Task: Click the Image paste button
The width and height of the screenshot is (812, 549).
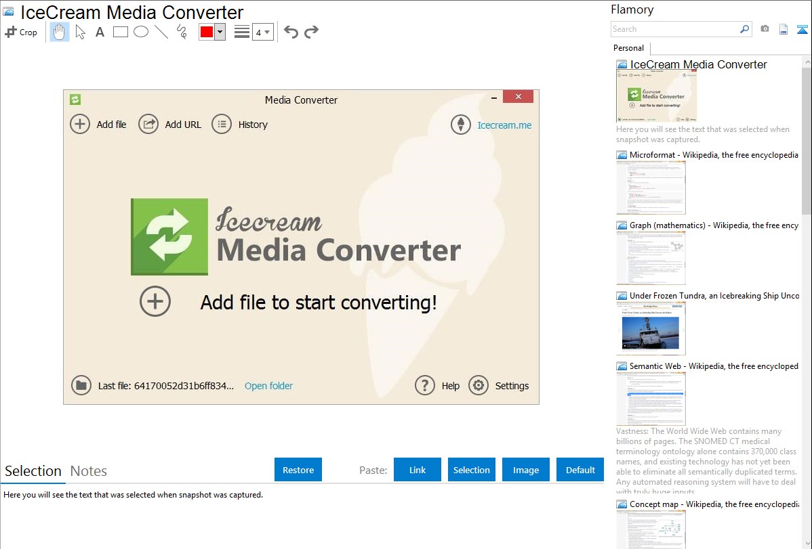Action: [526, 470]
